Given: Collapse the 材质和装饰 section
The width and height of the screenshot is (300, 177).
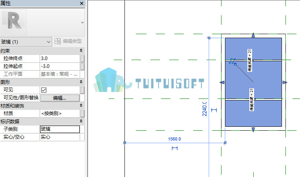Looking at the screenshot, I should [x=81, y=106].
